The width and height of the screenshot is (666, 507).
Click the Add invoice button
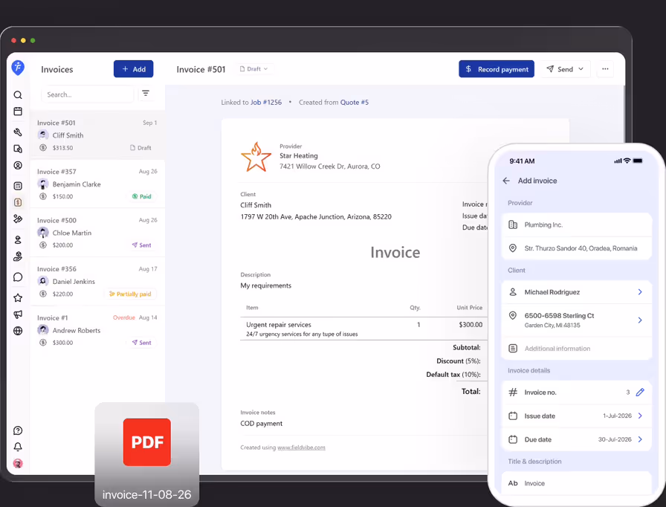pyautogui.click(x=133, y=69)
